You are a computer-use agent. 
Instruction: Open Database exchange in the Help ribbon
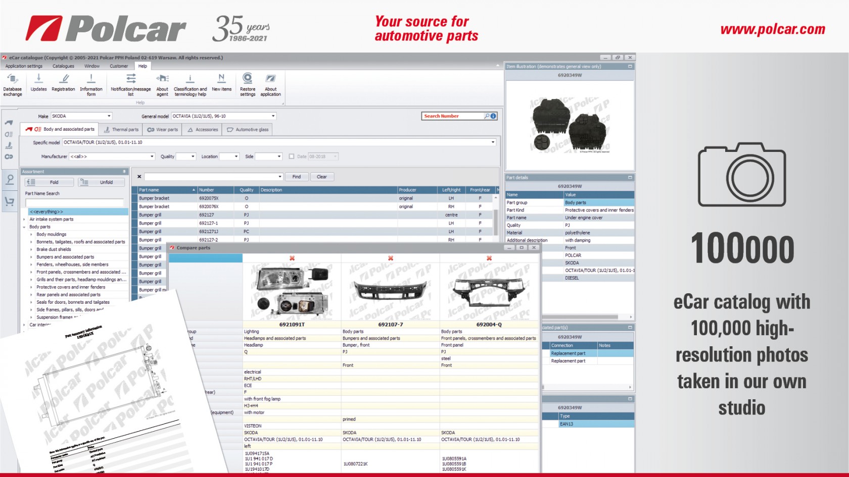coord(13,84)
